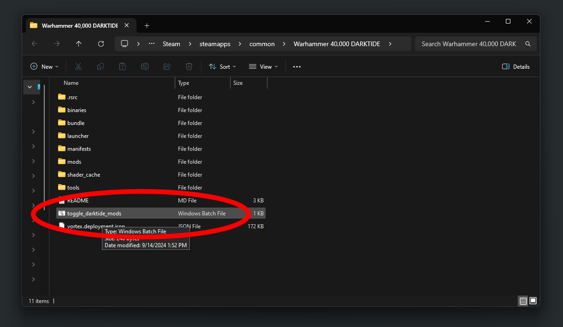Select the vortex.deployment.json file icon
Image resolution: width=563 pixels, height=327 pixels.
pos(62,226)
